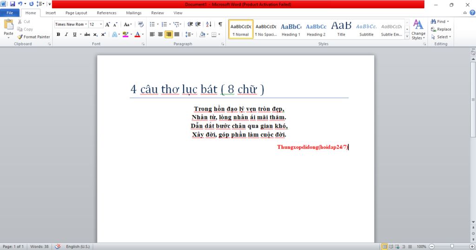Click the Grow Font icon
The width and height of the screenshot is (476, 250).
(107, 24)
